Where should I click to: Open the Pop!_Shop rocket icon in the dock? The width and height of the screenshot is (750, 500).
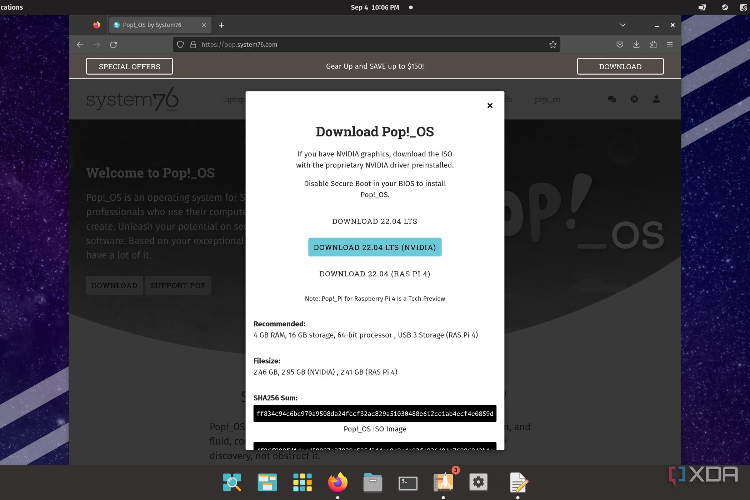[x=443, y=482]
